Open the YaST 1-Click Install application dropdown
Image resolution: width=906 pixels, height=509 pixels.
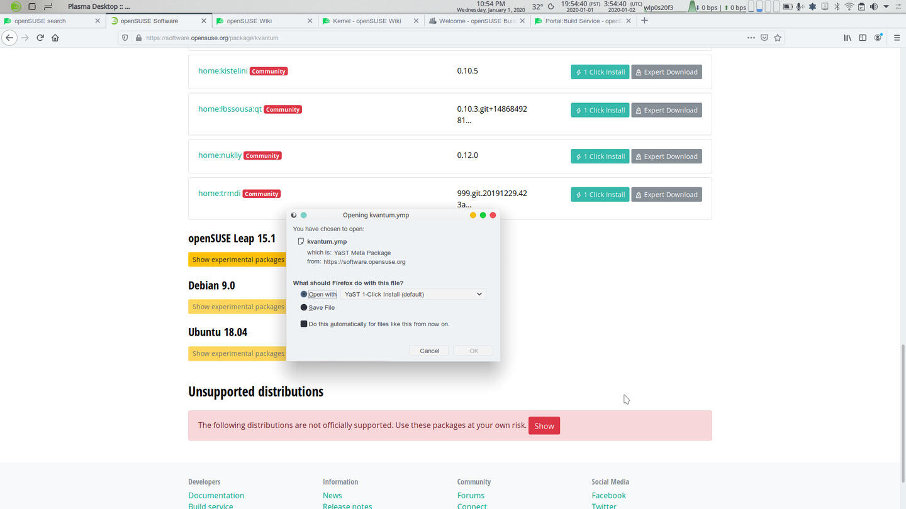[x=413, y=294]
